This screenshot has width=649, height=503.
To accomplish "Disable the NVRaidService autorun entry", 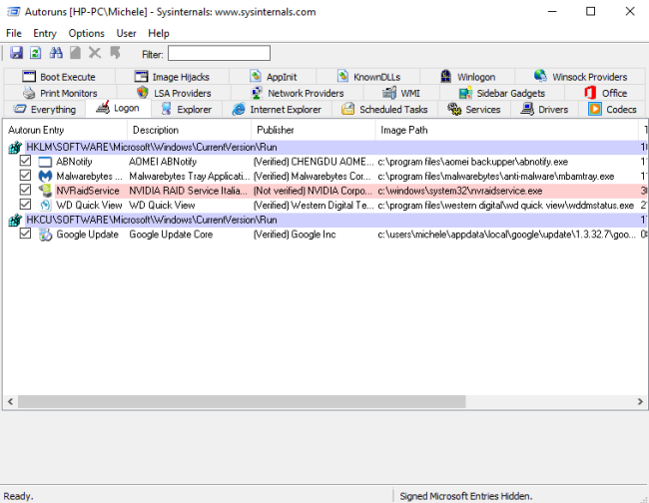I will (x=25, y=190).
